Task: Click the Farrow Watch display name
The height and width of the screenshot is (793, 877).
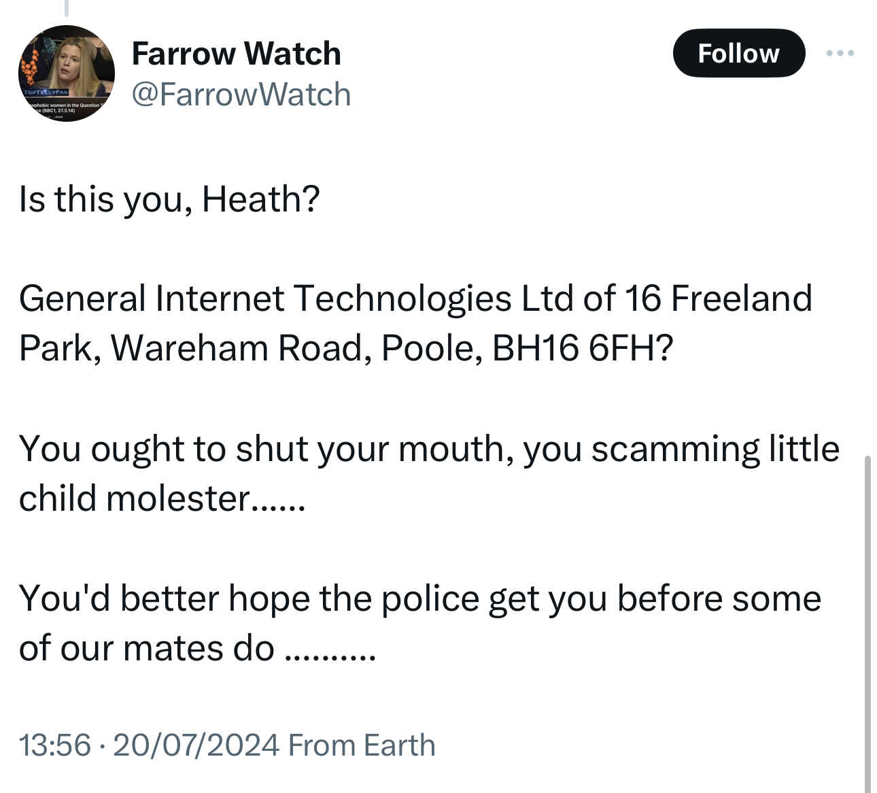Action: coord(236,54)
